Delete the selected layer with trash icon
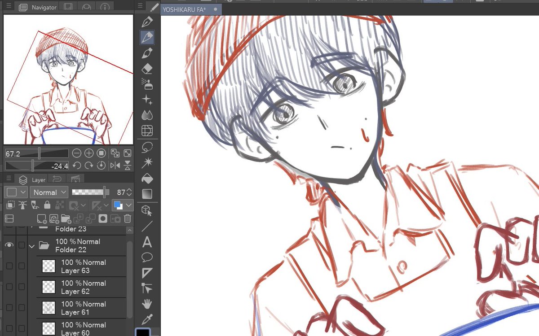The height and width of the screenshot is (336, 539). pos(128,218)
